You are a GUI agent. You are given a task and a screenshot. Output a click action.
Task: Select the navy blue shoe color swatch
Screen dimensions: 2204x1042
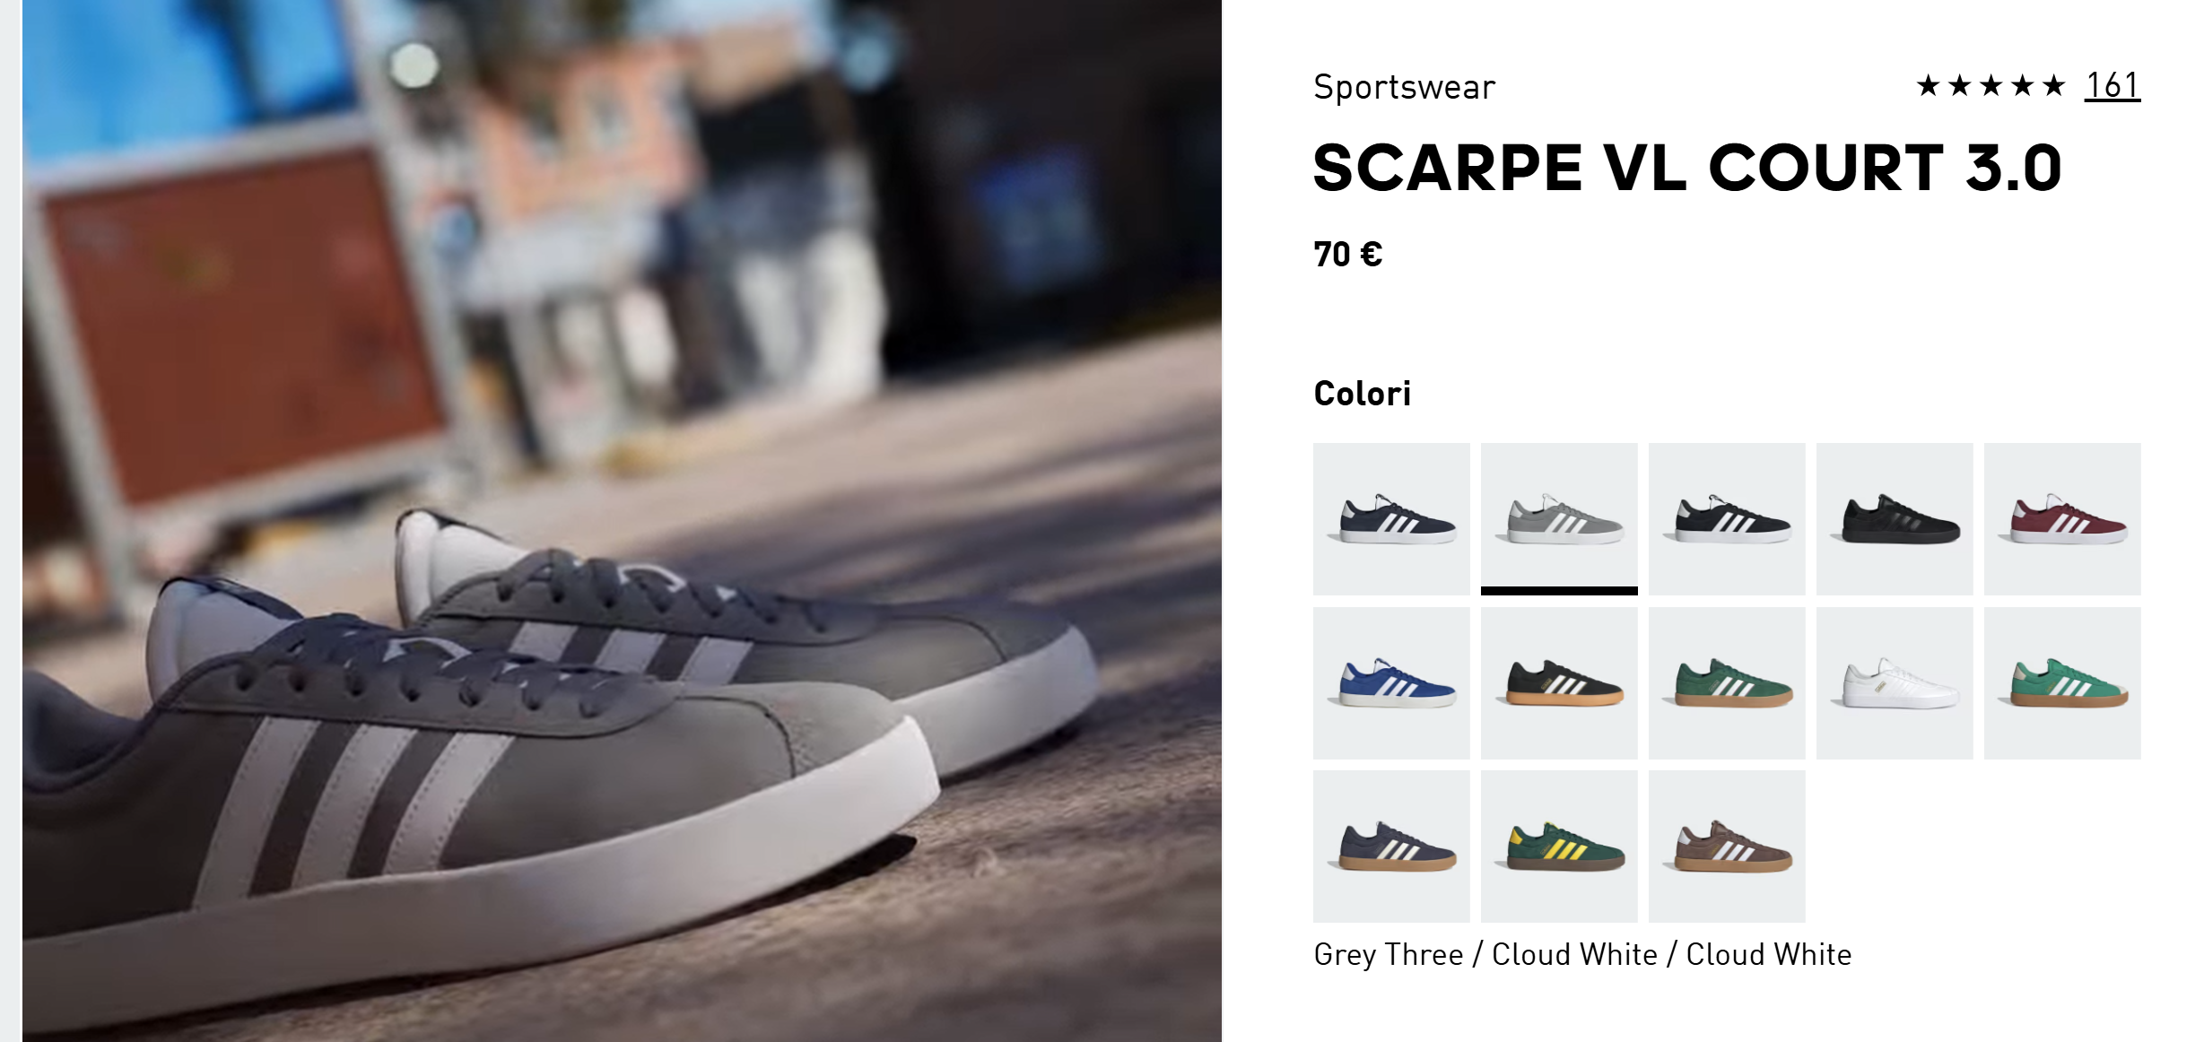1391,518
